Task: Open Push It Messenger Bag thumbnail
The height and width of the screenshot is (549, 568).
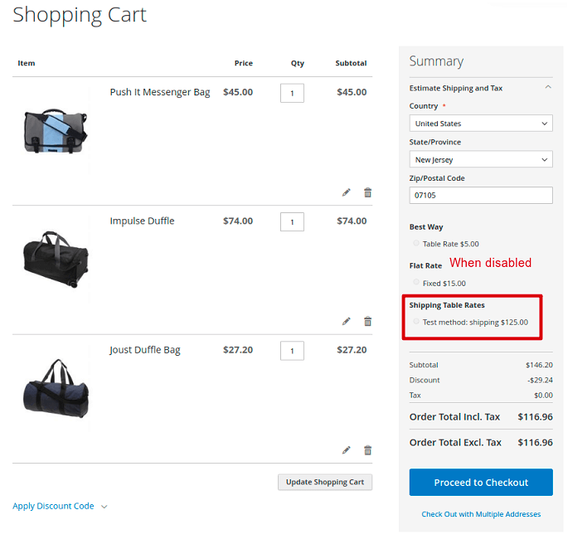Action: point(55,130)
